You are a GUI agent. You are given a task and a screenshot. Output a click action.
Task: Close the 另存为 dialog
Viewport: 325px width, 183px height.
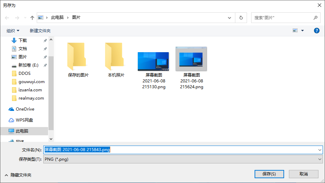(x=320, y=5)
